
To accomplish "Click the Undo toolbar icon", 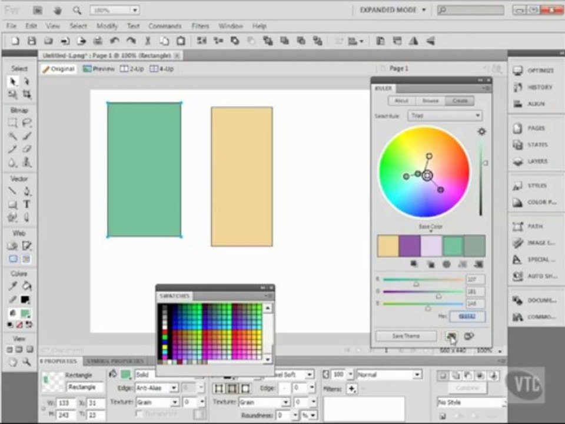I will 115,41.
